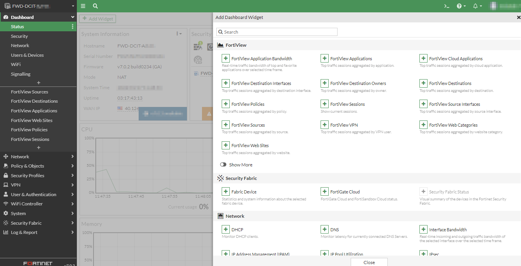Open Network dashboard in the sidebar
This screenshot has width=521, height=266.
[20, 45]
